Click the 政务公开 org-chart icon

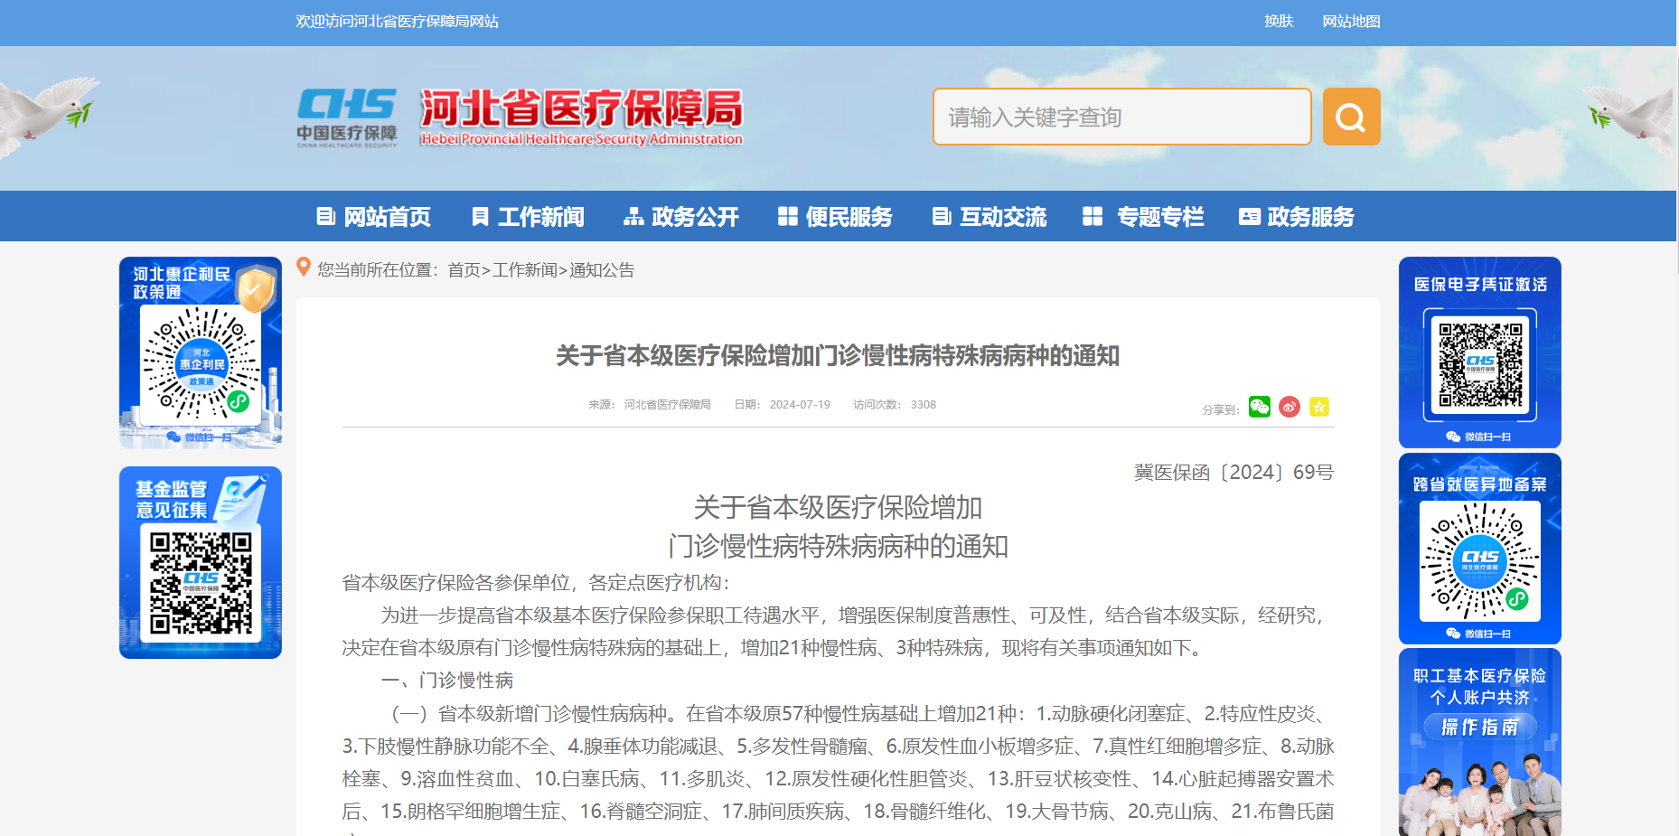[633, 217]
